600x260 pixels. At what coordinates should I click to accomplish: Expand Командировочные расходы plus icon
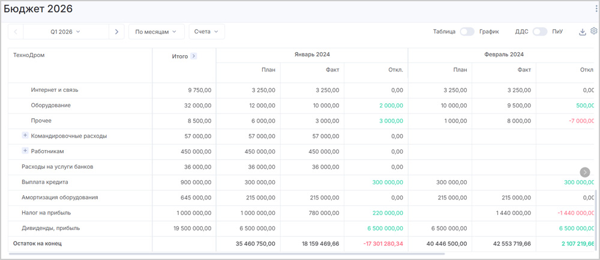pos(25,136)
